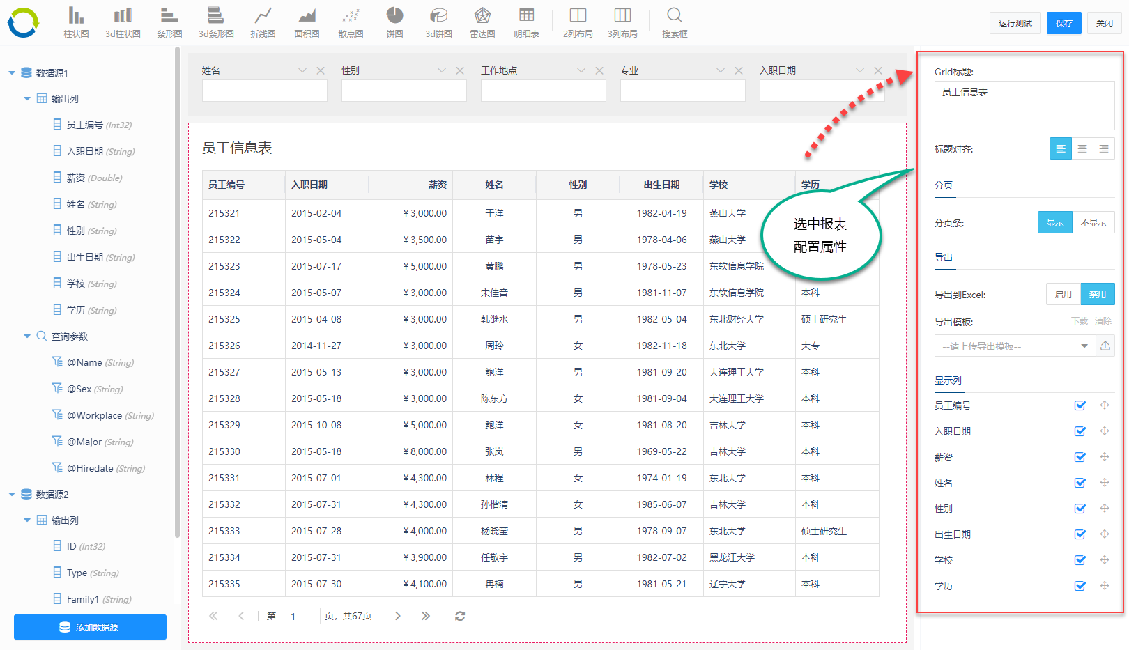
Task: Reorder the 薪资 column with its move handle
Action: click(1105, 456)
